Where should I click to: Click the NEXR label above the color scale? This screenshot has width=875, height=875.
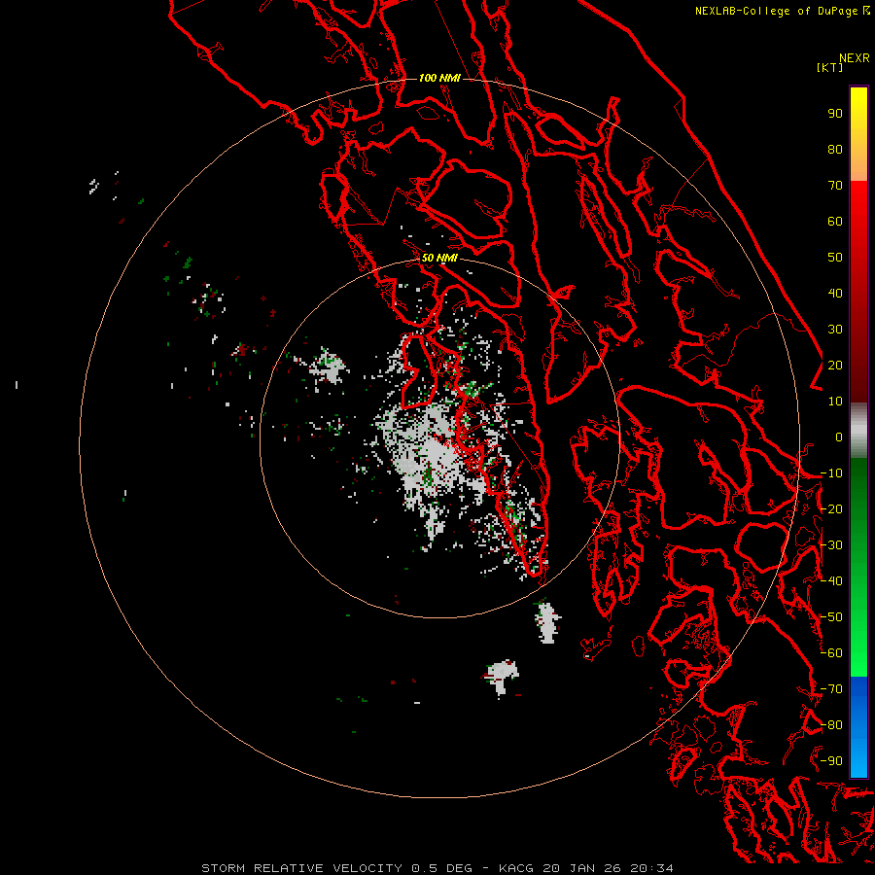(x=855, y=58)
